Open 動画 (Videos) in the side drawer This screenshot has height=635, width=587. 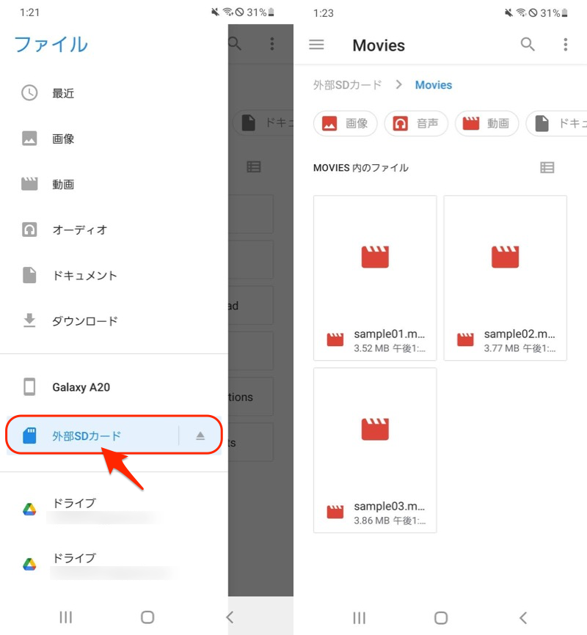[x=62, y=185]
